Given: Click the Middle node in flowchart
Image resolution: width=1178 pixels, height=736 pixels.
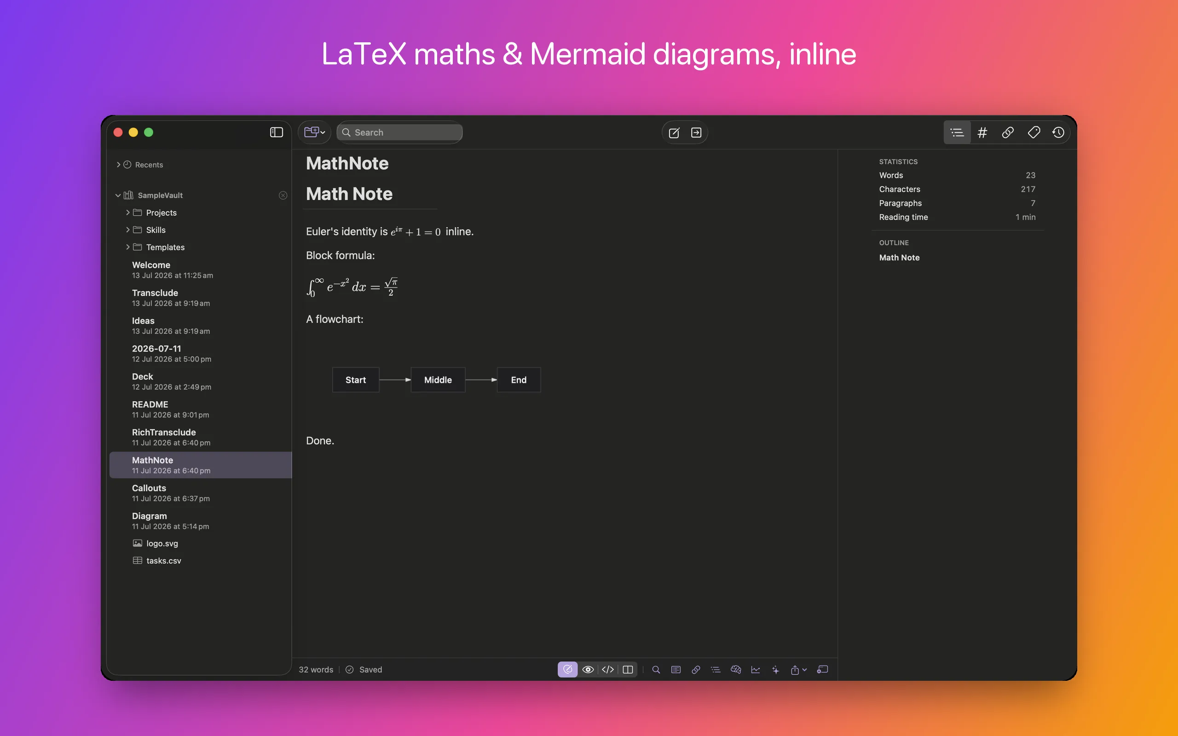Looking at the screenshot, I should click(438, 379).
